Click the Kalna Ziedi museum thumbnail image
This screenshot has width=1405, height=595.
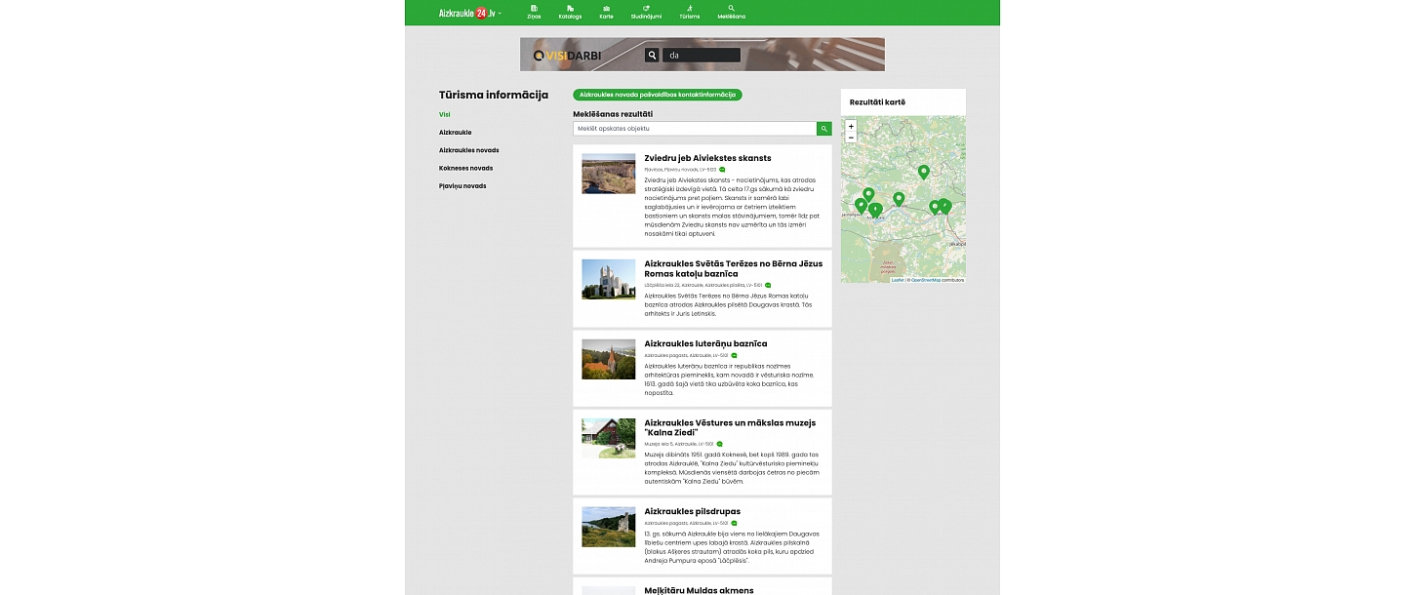[x=608, y=438]
